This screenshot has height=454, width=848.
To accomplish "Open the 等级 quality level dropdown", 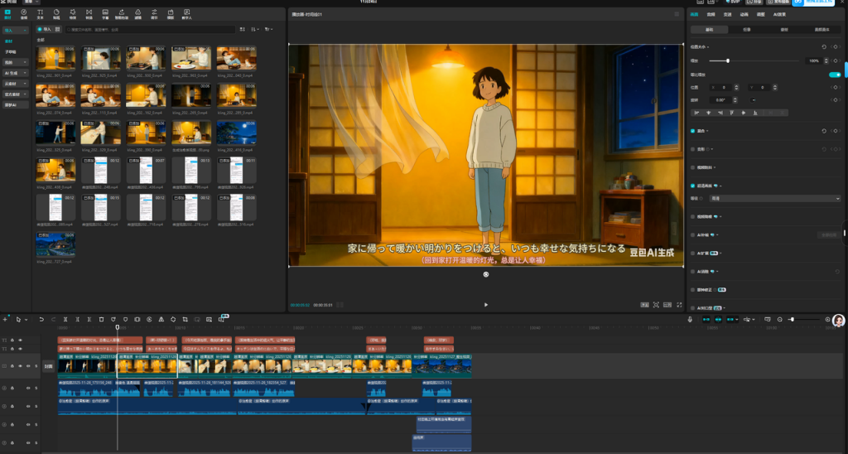I will pos(776,199).
